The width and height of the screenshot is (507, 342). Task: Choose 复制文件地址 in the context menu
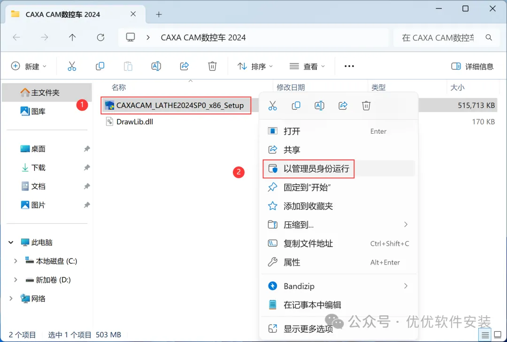click(338, 243)
